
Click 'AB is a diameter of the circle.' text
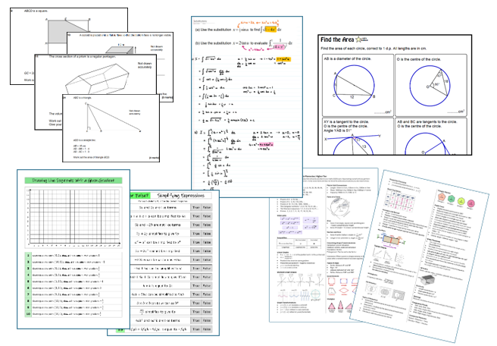tap(348, 58)
